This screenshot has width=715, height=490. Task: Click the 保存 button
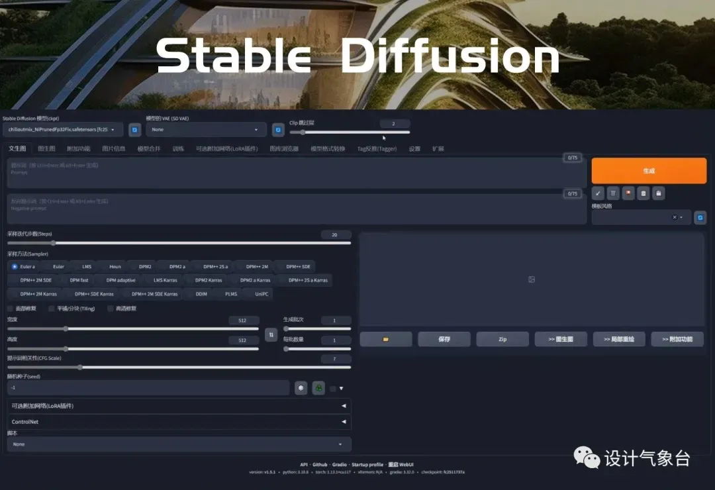click(x=444, y=339)
